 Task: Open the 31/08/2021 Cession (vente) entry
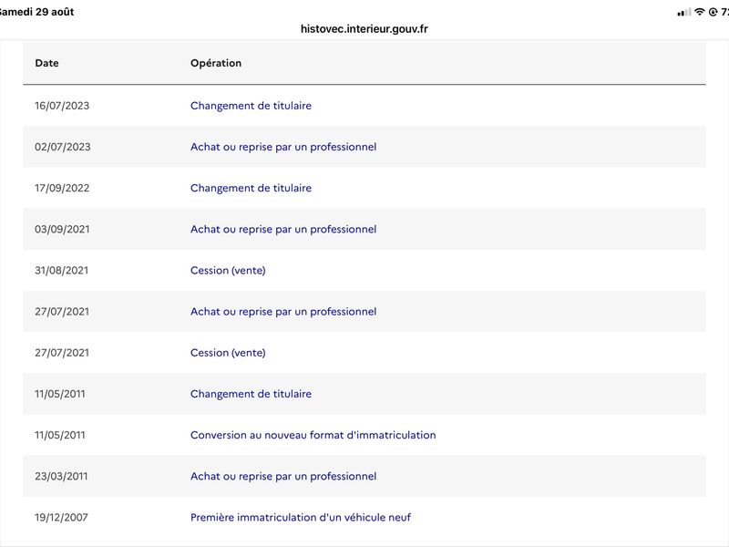click(x=228, y=270)
